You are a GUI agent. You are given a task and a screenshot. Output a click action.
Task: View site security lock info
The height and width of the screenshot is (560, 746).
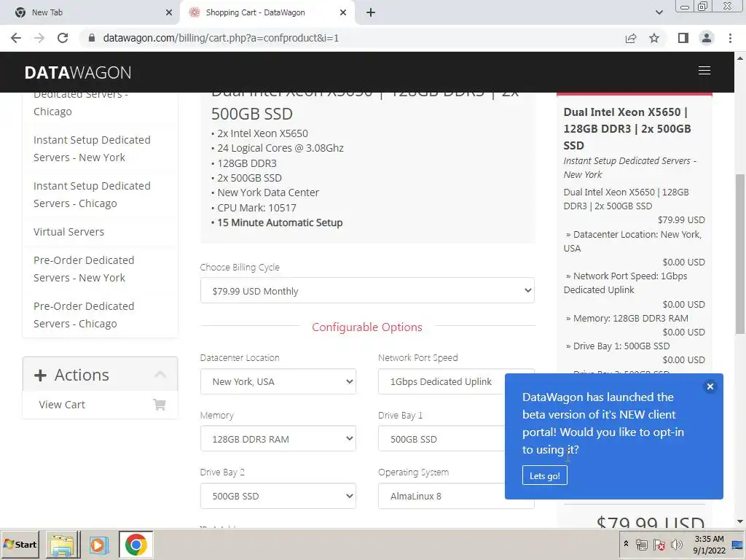coord(92,38)
